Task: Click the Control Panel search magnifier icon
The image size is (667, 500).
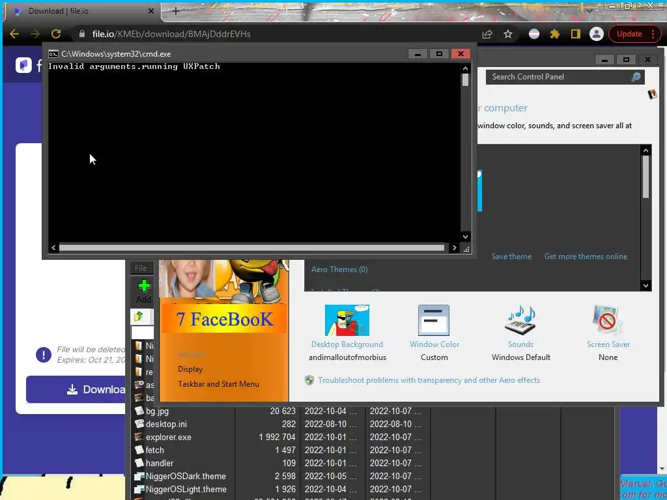Action: point(636,77)
